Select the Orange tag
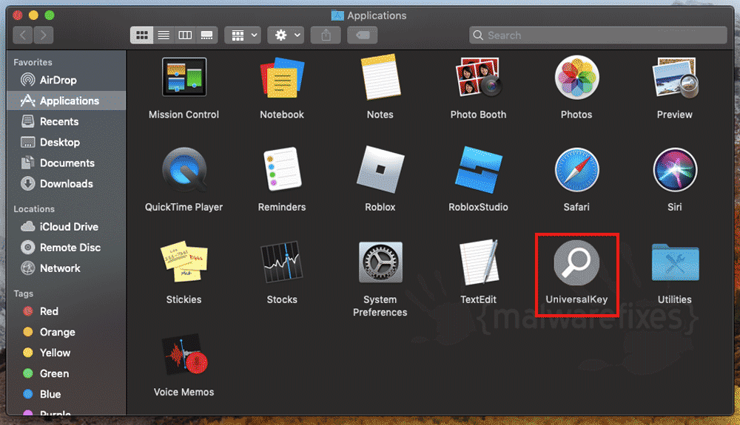This screenshot has width=740, height=425. click(67, 332)
